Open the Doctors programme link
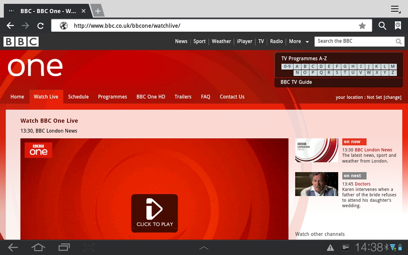The height and width of the screenshot is (255, 408). pos(363,184)
